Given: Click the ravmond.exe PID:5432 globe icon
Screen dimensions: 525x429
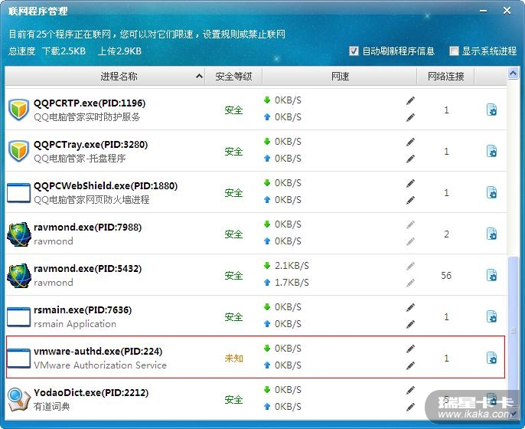Looking at the screenshot, I should click(19, 275).
